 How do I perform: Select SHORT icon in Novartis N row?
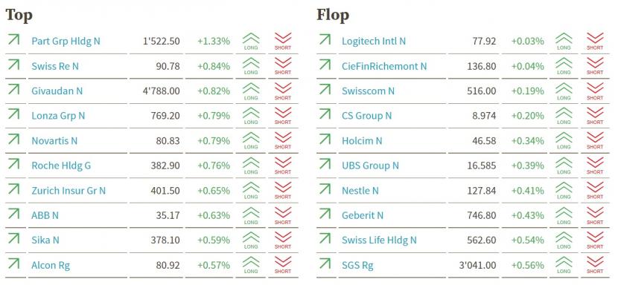283,141
